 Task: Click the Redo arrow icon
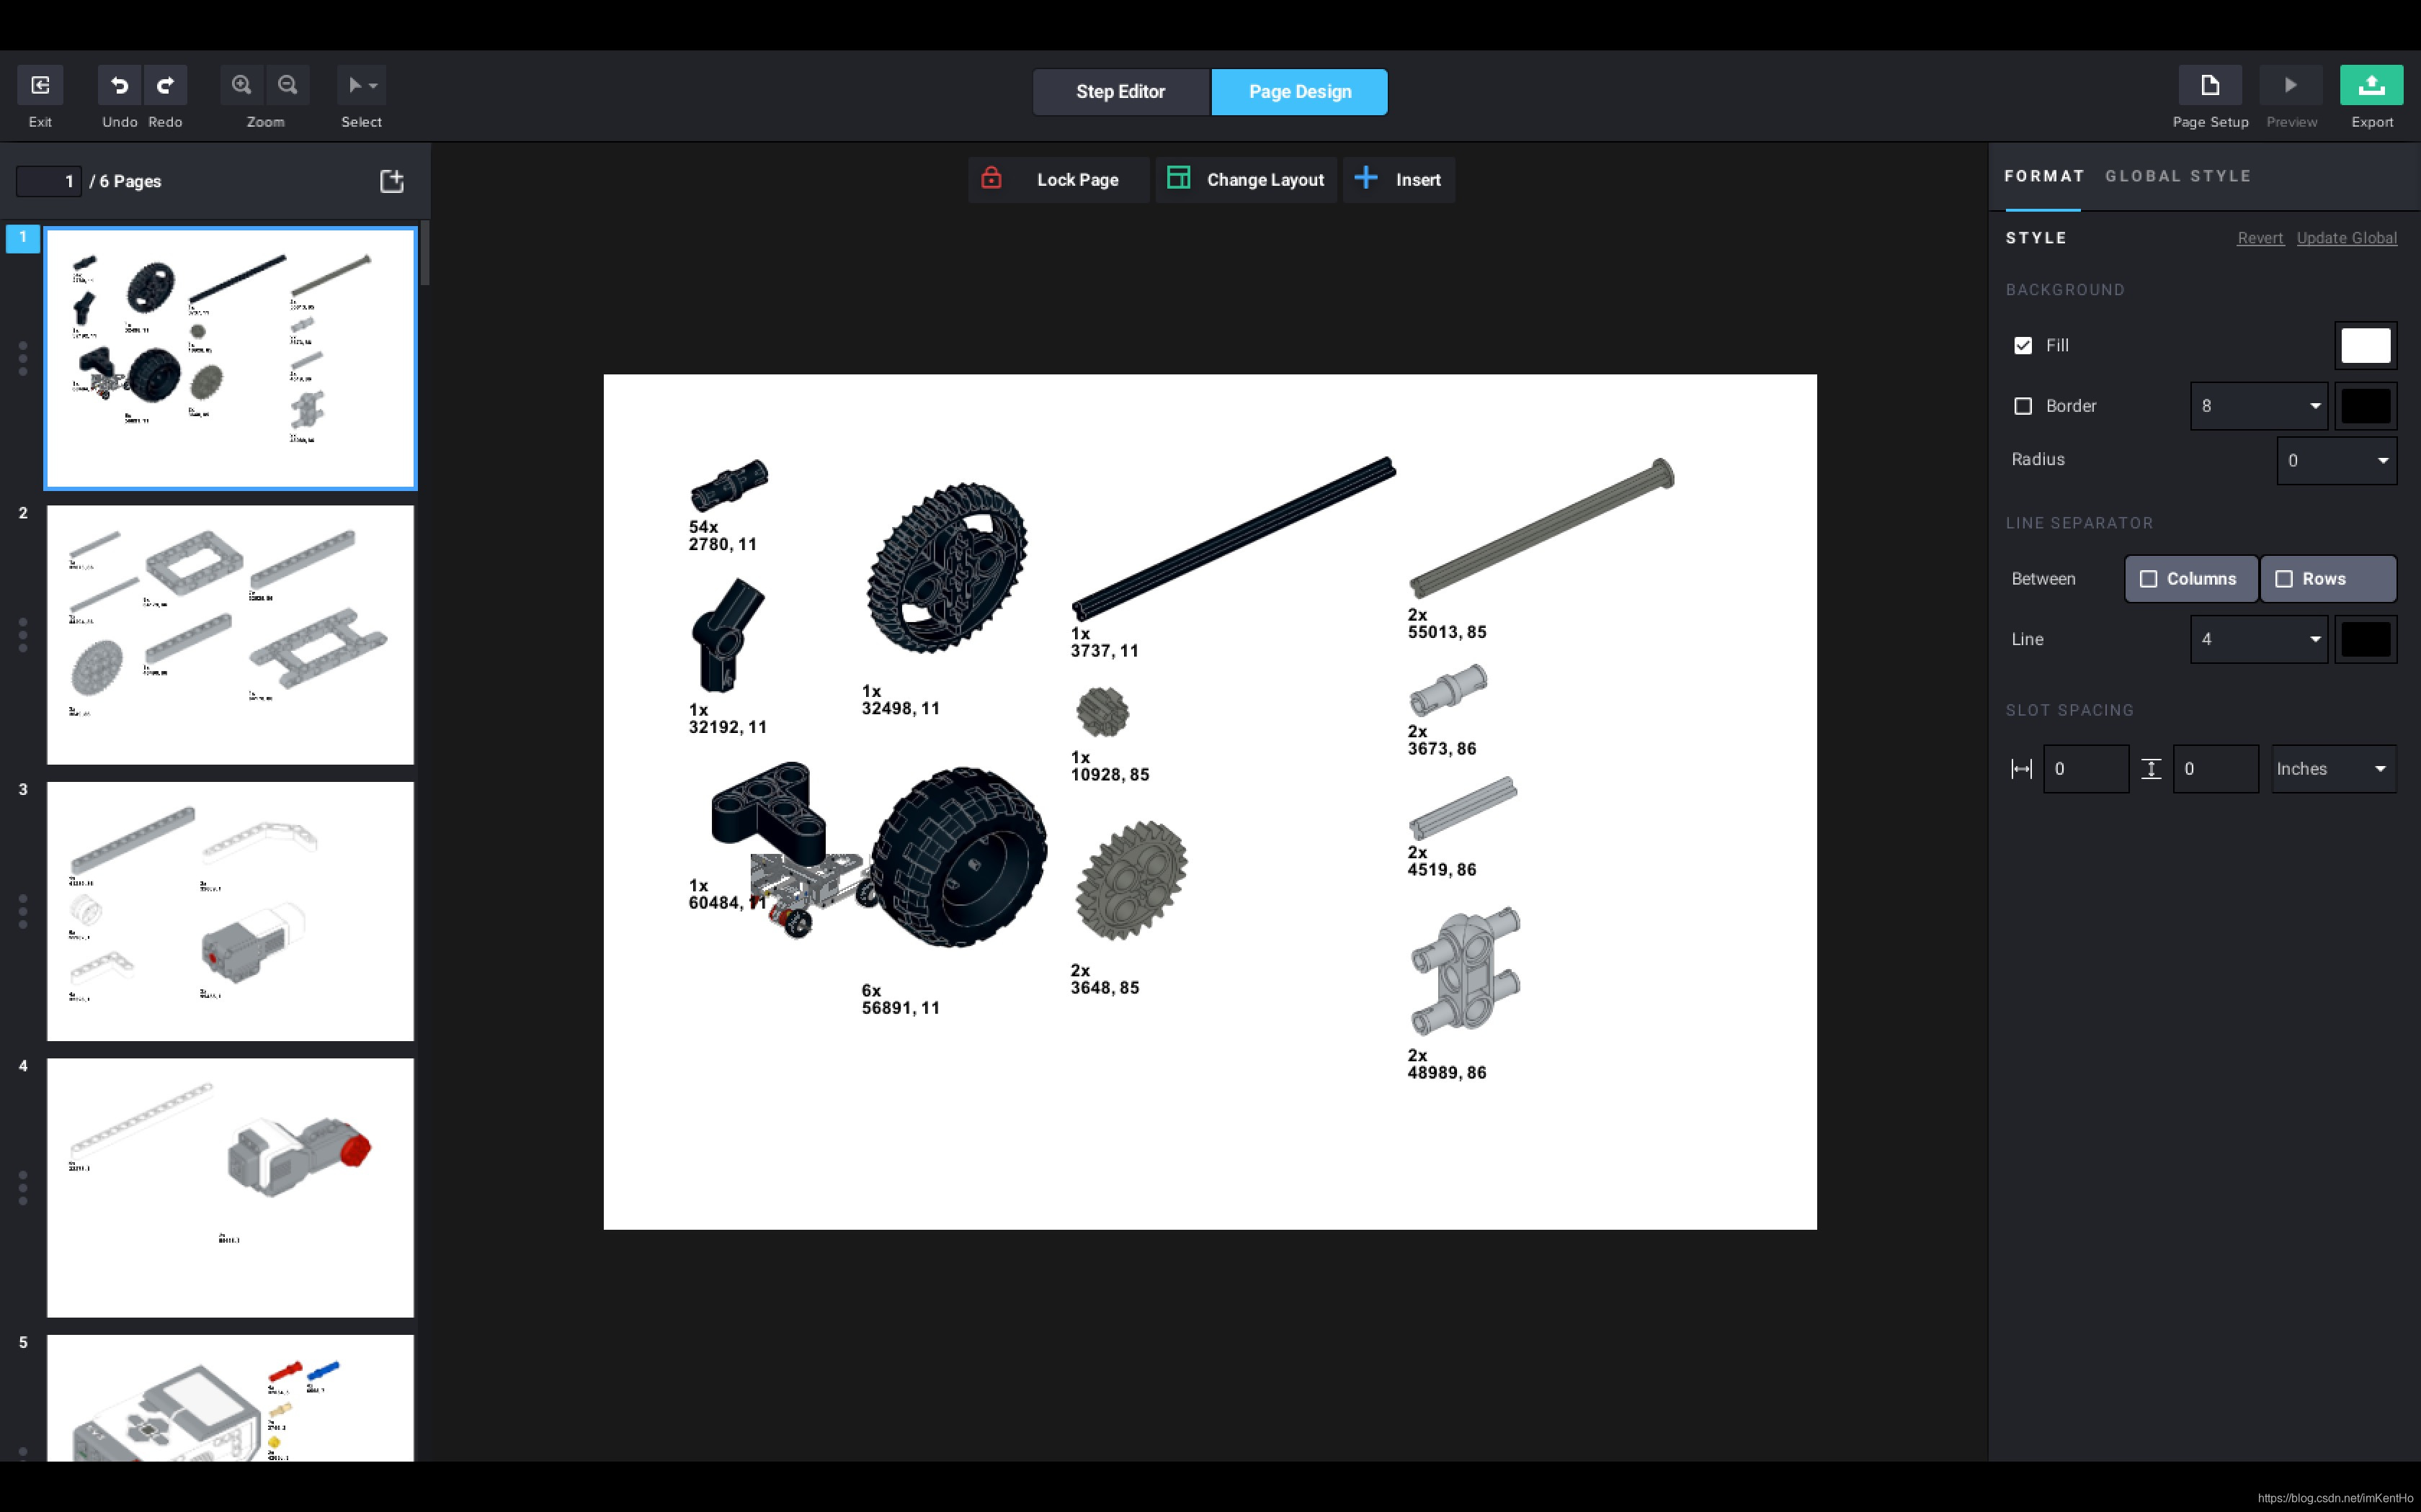[x=166, y=86]
